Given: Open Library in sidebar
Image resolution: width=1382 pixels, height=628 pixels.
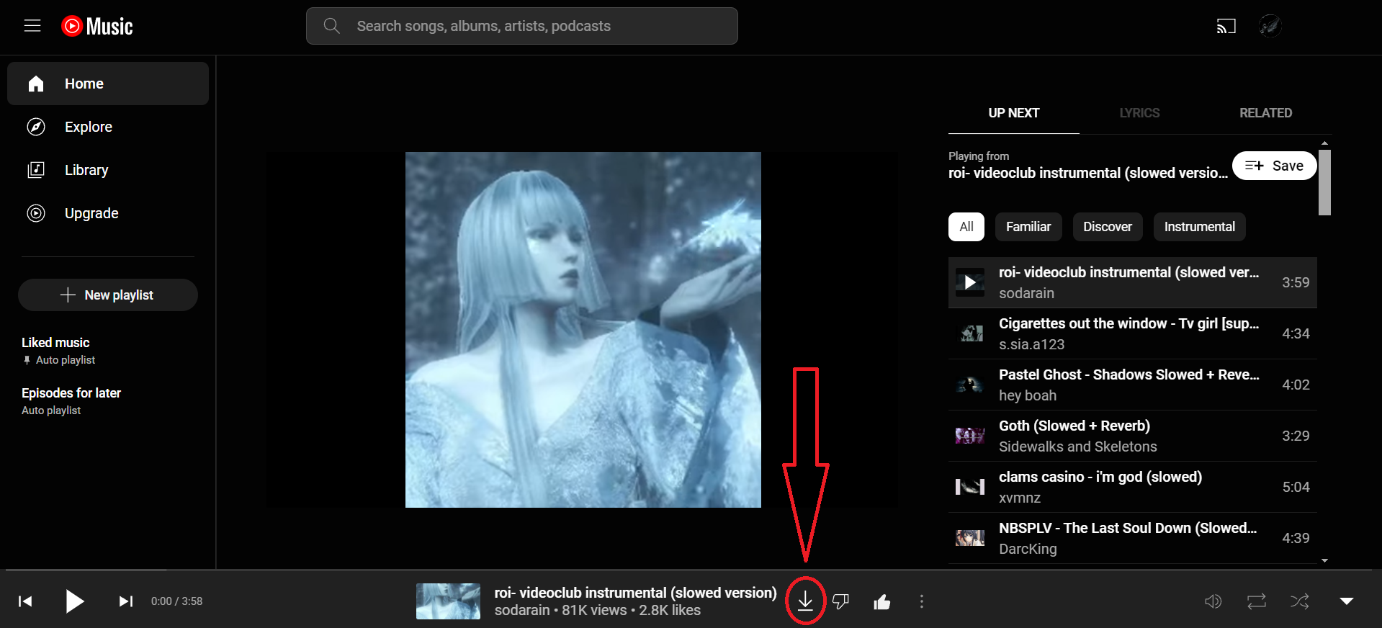Looking at the screenshot, I should [x=108, y=170].
